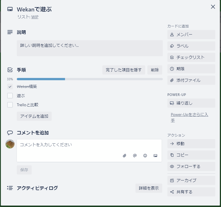Click the description input area
The height and width of the screenshot is (207, 221).
point(90,48)
